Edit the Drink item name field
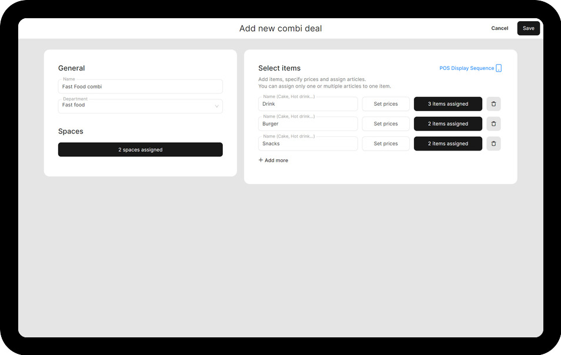The image size is (561, 355). [x=308, y=104]
